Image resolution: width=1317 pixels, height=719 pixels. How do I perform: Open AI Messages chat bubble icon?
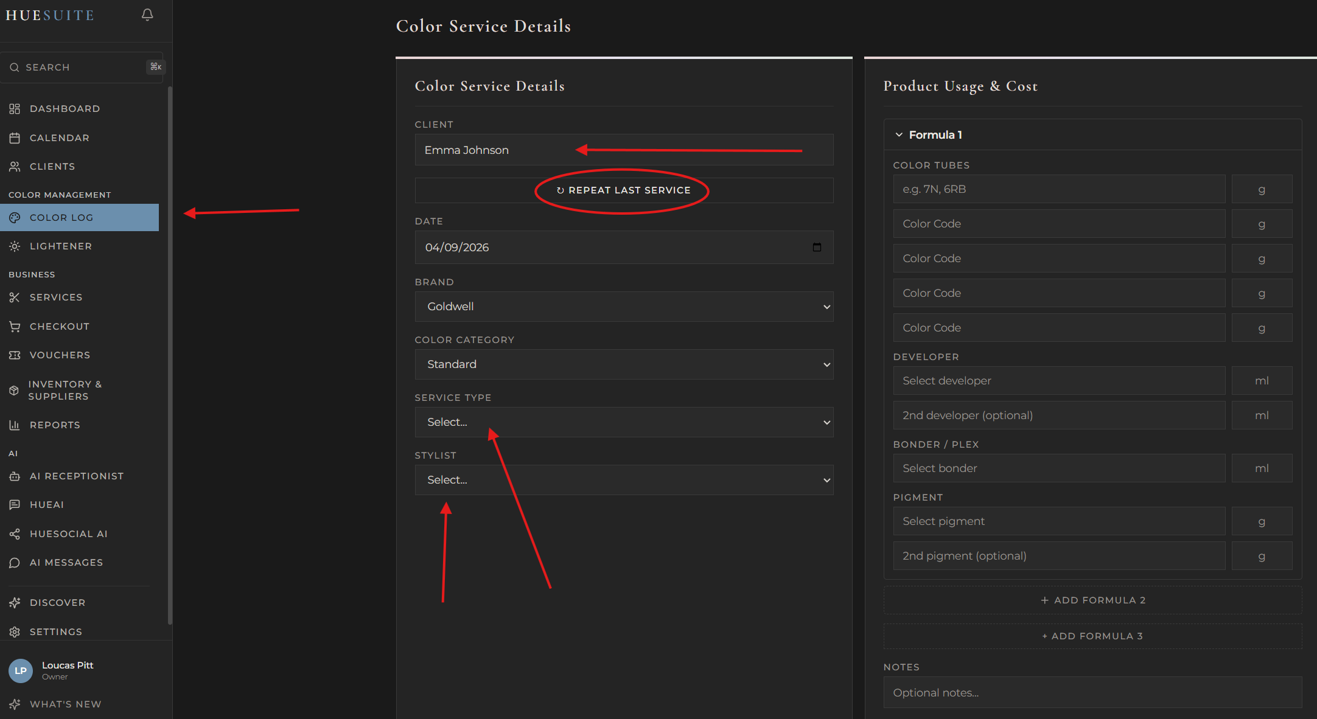click(15, 562)
